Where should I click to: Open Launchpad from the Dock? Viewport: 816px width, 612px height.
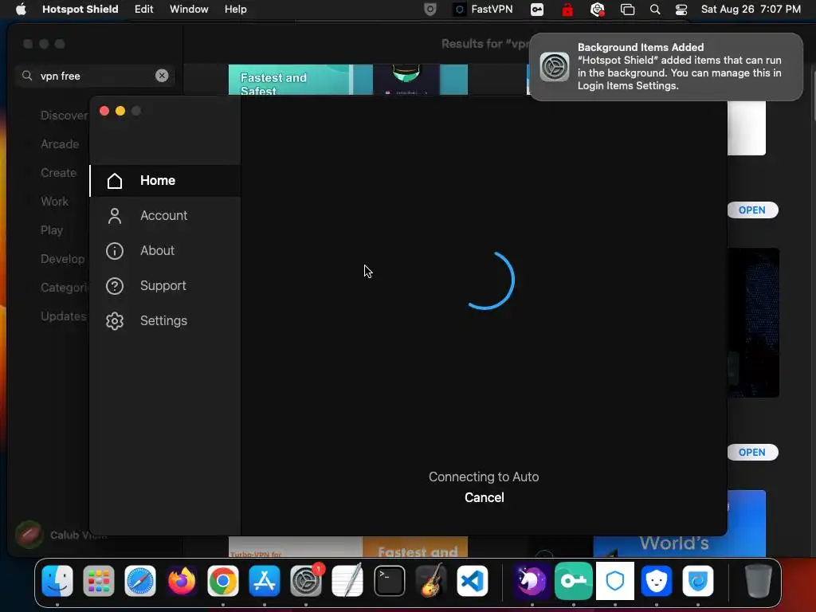tap(98, 581)
